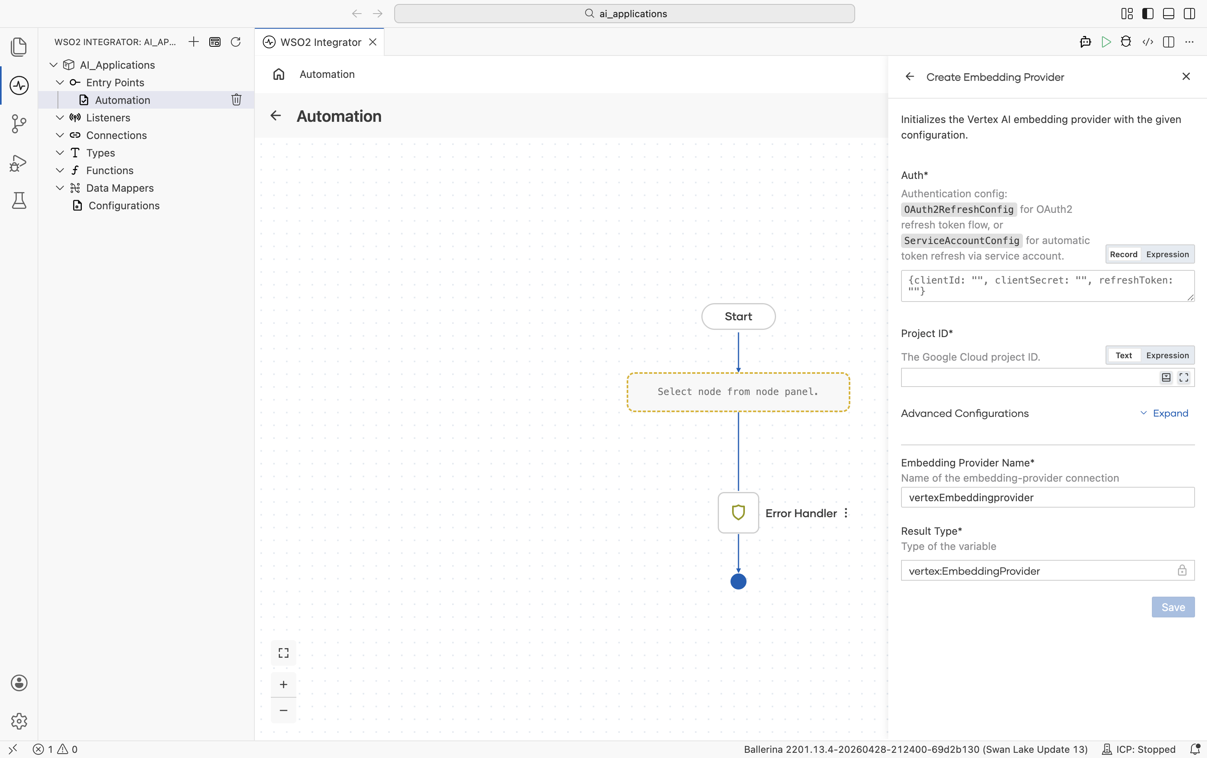Open Run and Debug view
The height and width of the screenshot is (758, 1207).
tap(19, 163)
